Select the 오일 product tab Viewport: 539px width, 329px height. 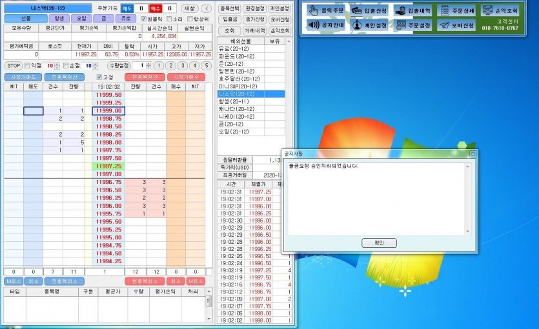(x=79, y=19)
